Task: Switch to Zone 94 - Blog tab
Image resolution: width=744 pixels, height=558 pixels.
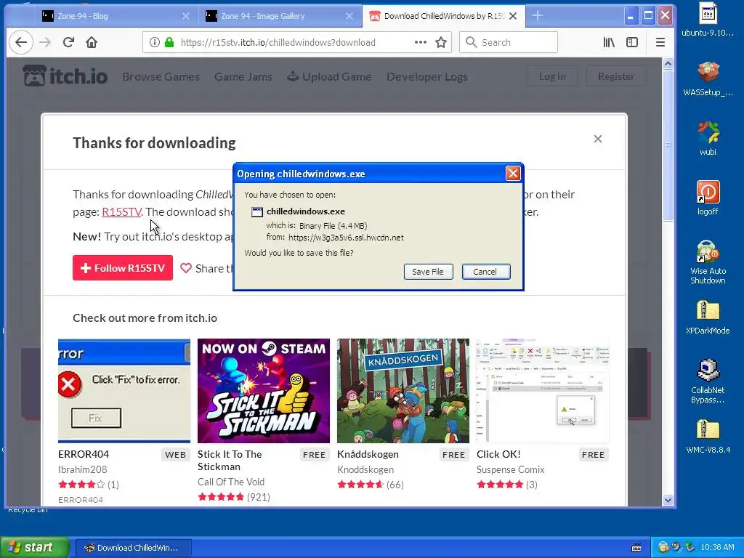Action: pos(116,16)
